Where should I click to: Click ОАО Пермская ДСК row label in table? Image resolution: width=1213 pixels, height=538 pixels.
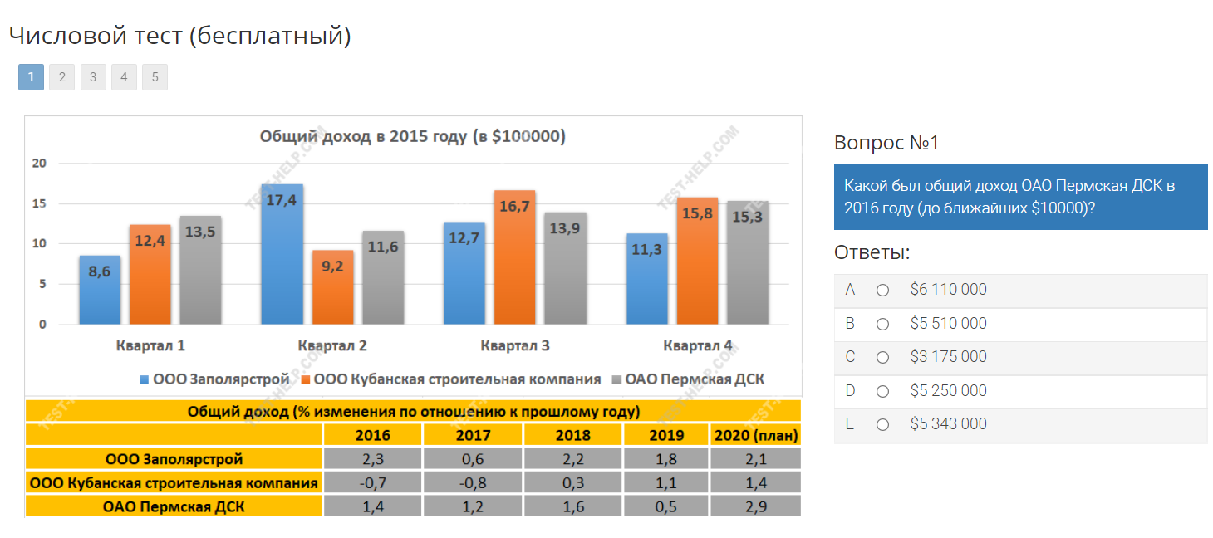click(x=174, y=506)
